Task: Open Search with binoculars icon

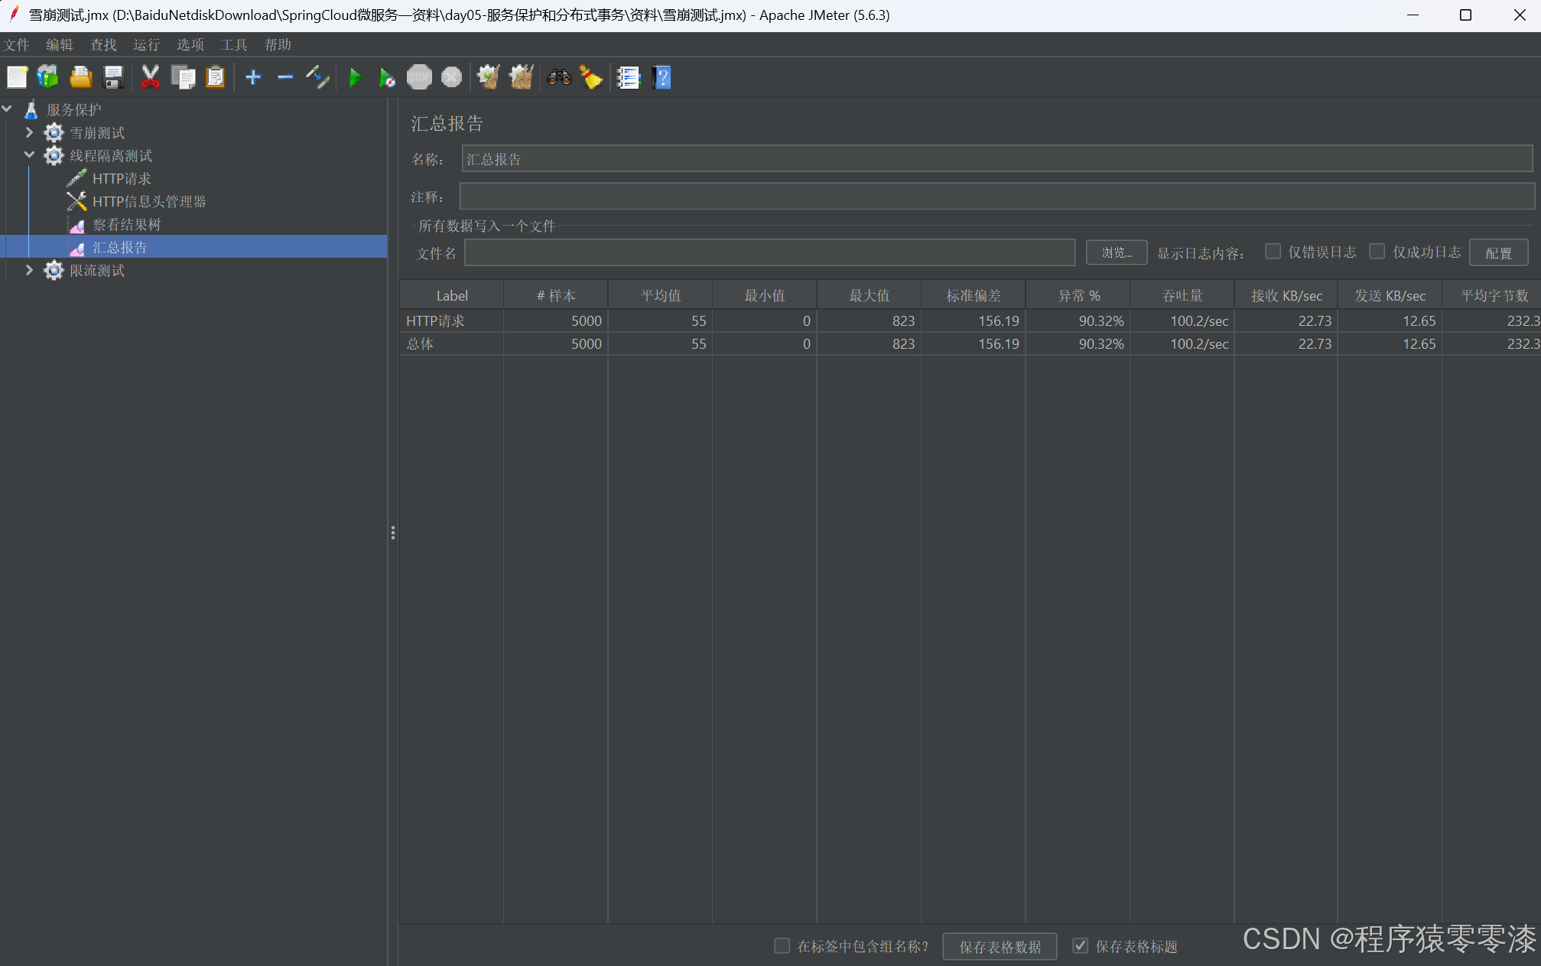Action: [559, 77]
